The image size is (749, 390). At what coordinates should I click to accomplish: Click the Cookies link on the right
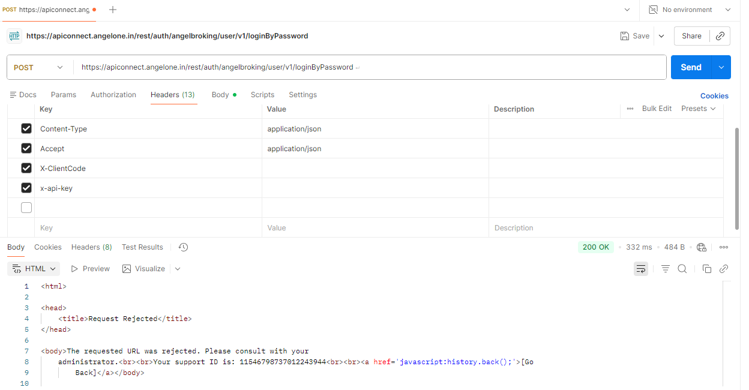click(714, 96)
